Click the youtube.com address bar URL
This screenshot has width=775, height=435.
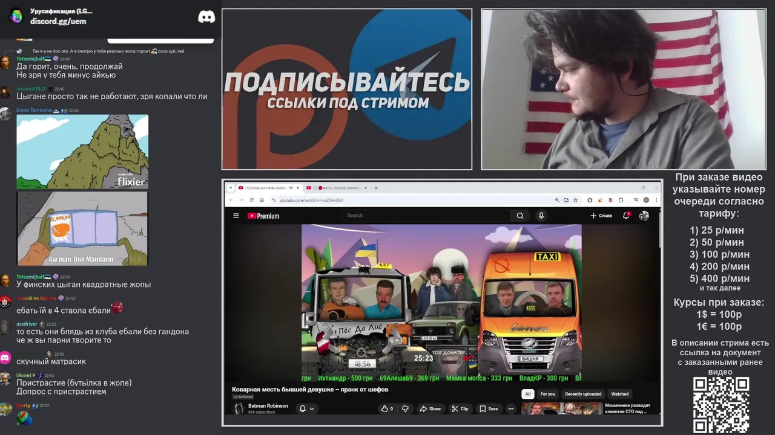click(312, 200)
